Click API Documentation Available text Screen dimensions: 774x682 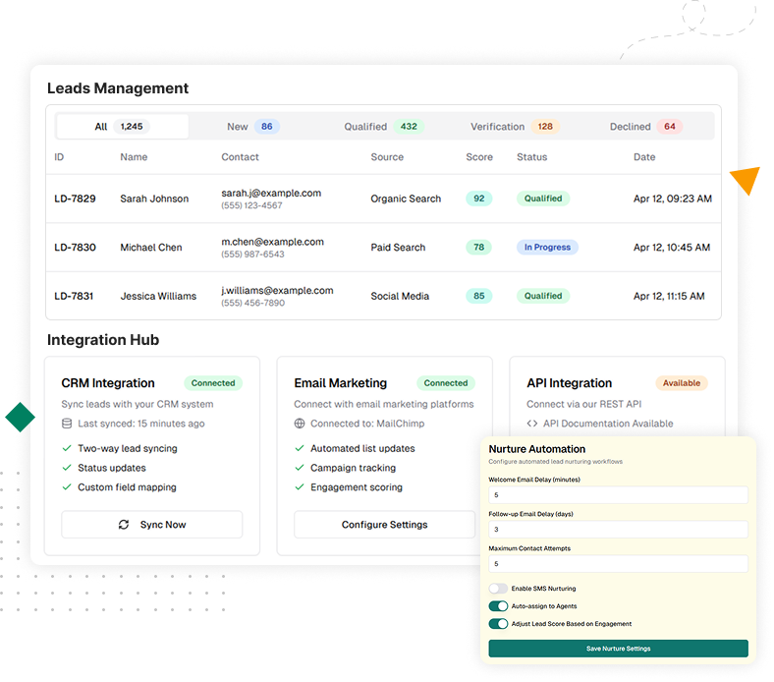[x=609, y=425]
